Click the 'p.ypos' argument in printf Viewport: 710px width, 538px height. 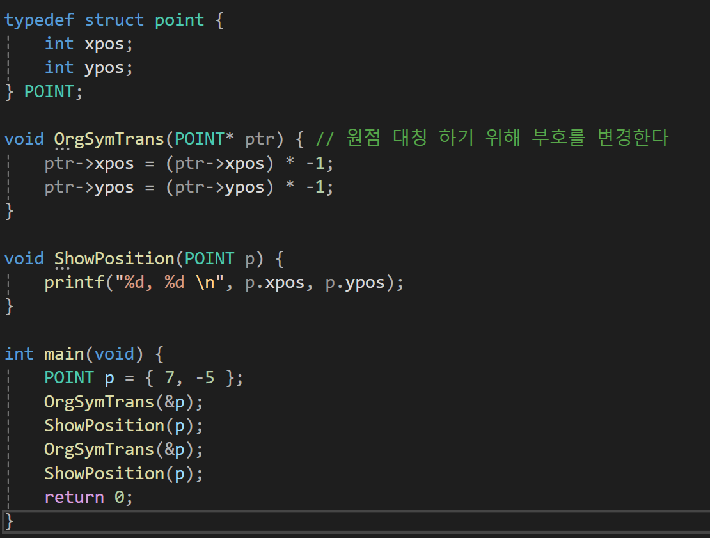coord(355,283)
